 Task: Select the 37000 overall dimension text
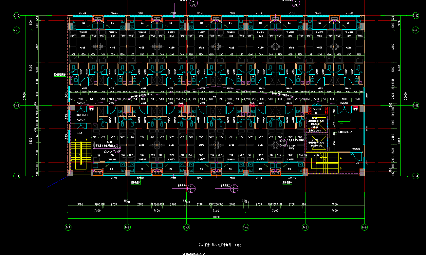tap(216, 217)
